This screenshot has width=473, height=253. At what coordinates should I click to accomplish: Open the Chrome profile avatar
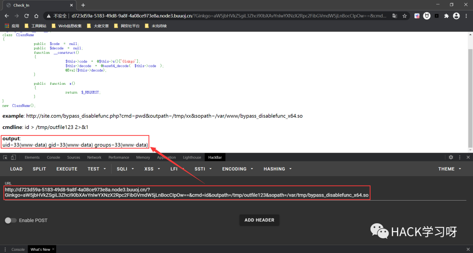(456, 16)
